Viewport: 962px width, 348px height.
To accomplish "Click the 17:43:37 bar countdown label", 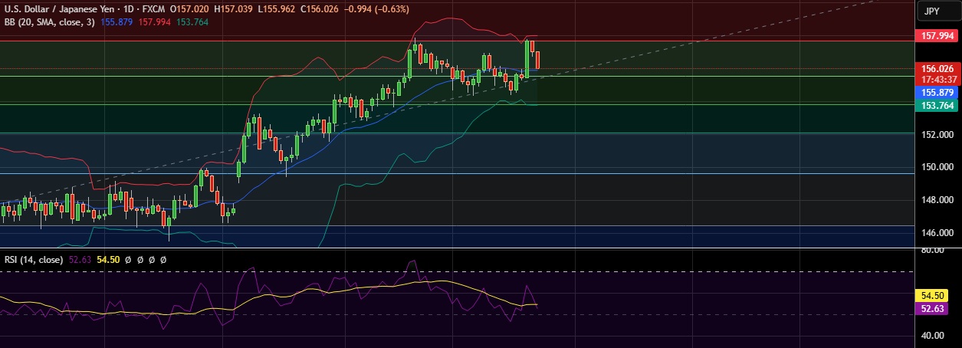I will tap(937, 80).
